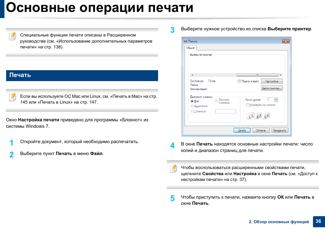This screenshot has width=325, height=230.
Task: Click the note icon beside «Чтобы воспользоваться расширенными свойствами»
Action: (x=173, y=169)
